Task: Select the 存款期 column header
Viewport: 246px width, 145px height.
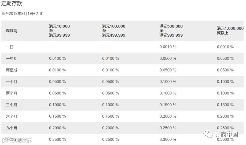Action: click(x=12, y=31)
